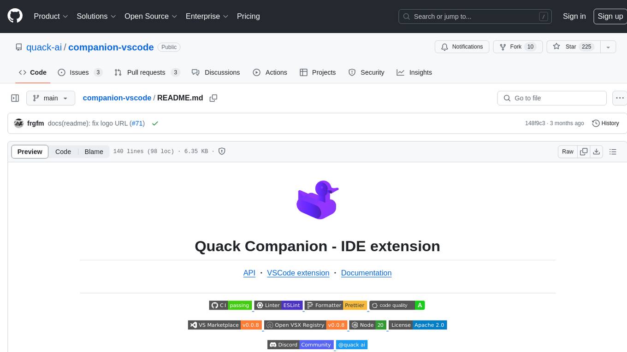Click the purple duck logo image

point(318,199)
